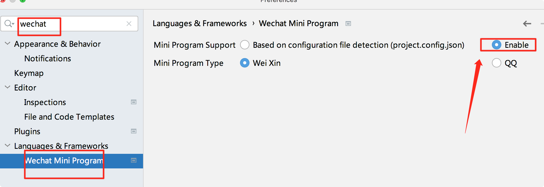Choose Wei Xin mini program type

(245, 63)
